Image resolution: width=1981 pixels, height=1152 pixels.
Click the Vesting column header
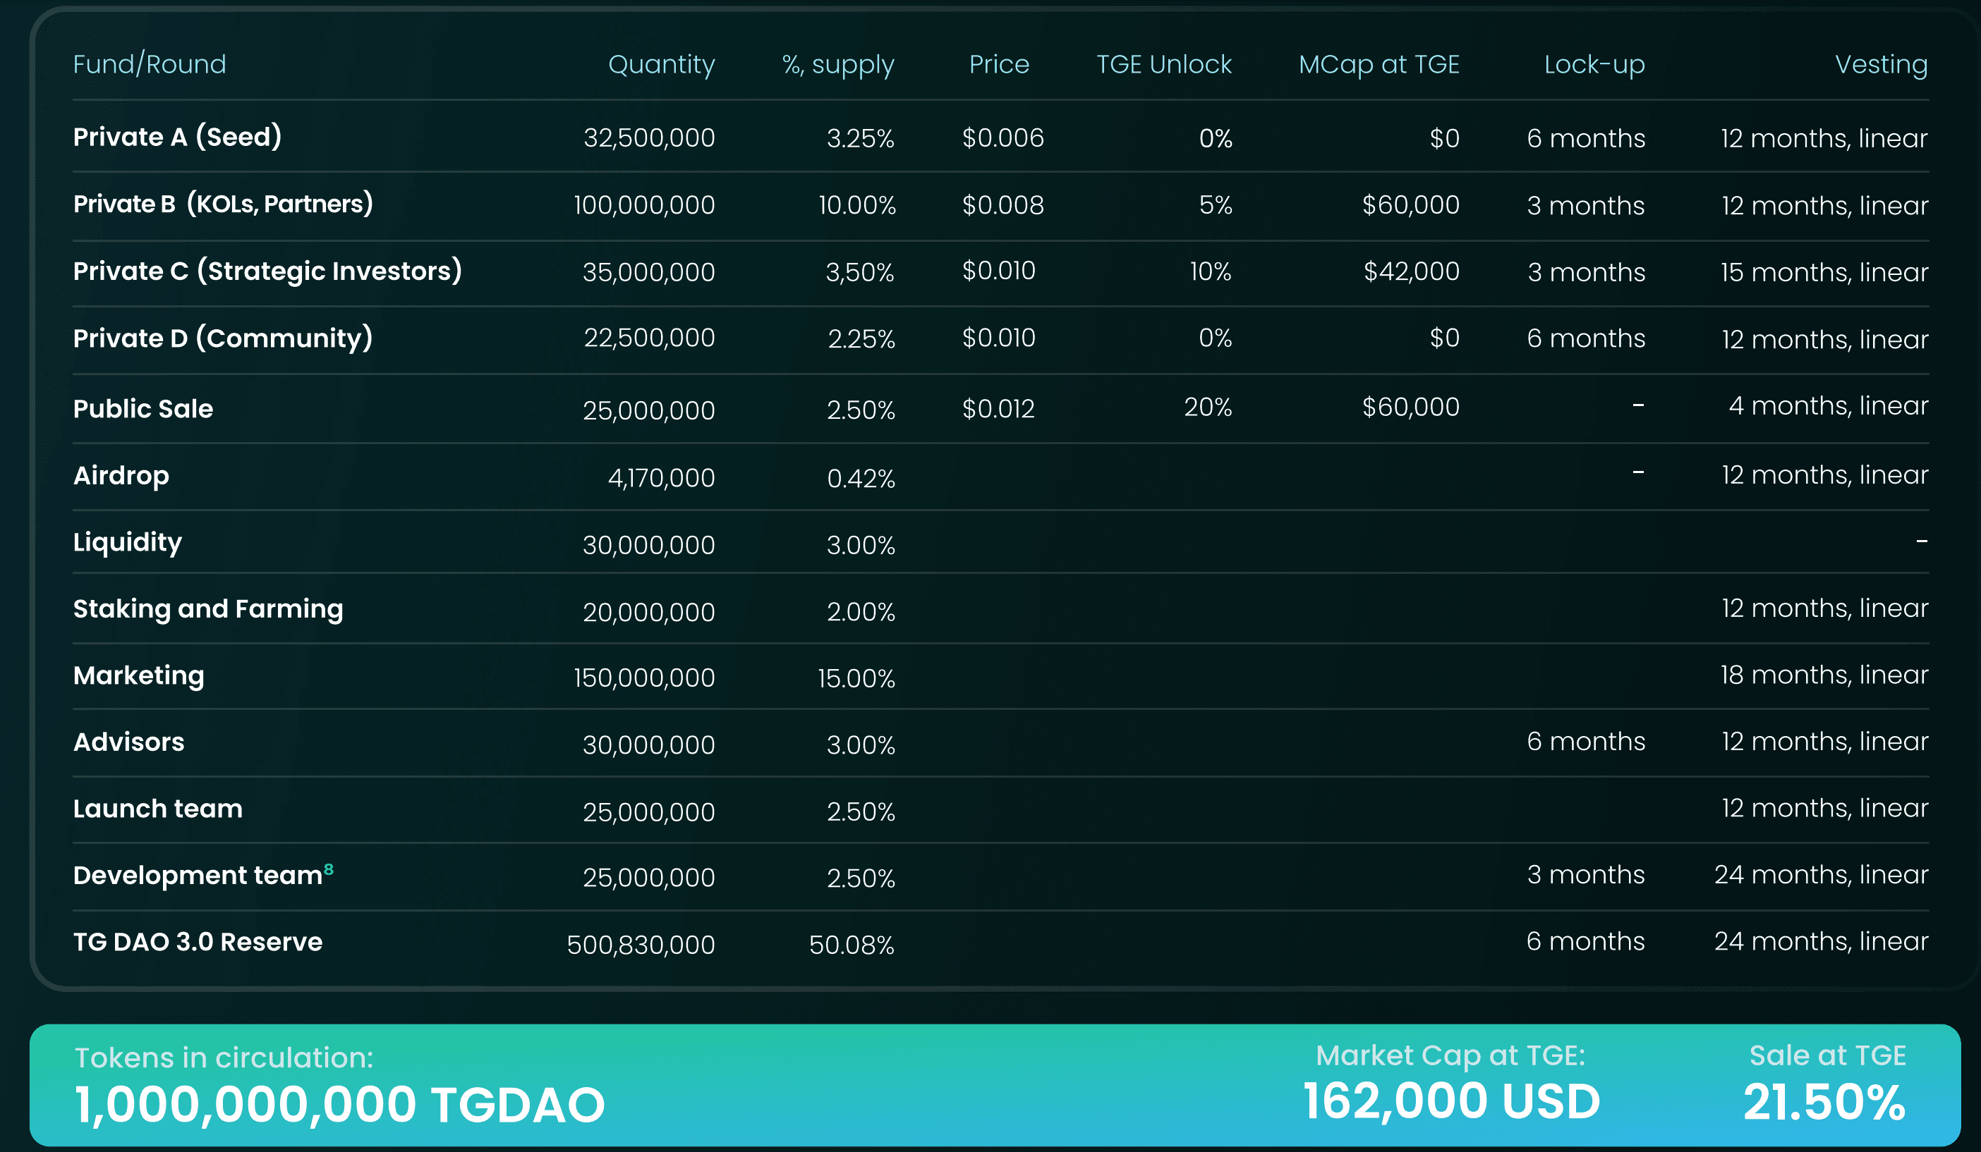pos(1881,64)
